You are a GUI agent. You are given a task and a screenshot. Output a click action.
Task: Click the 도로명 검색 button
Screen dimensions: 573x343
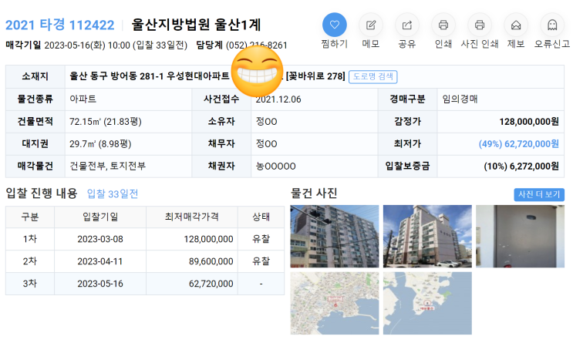tap(373, 77)
